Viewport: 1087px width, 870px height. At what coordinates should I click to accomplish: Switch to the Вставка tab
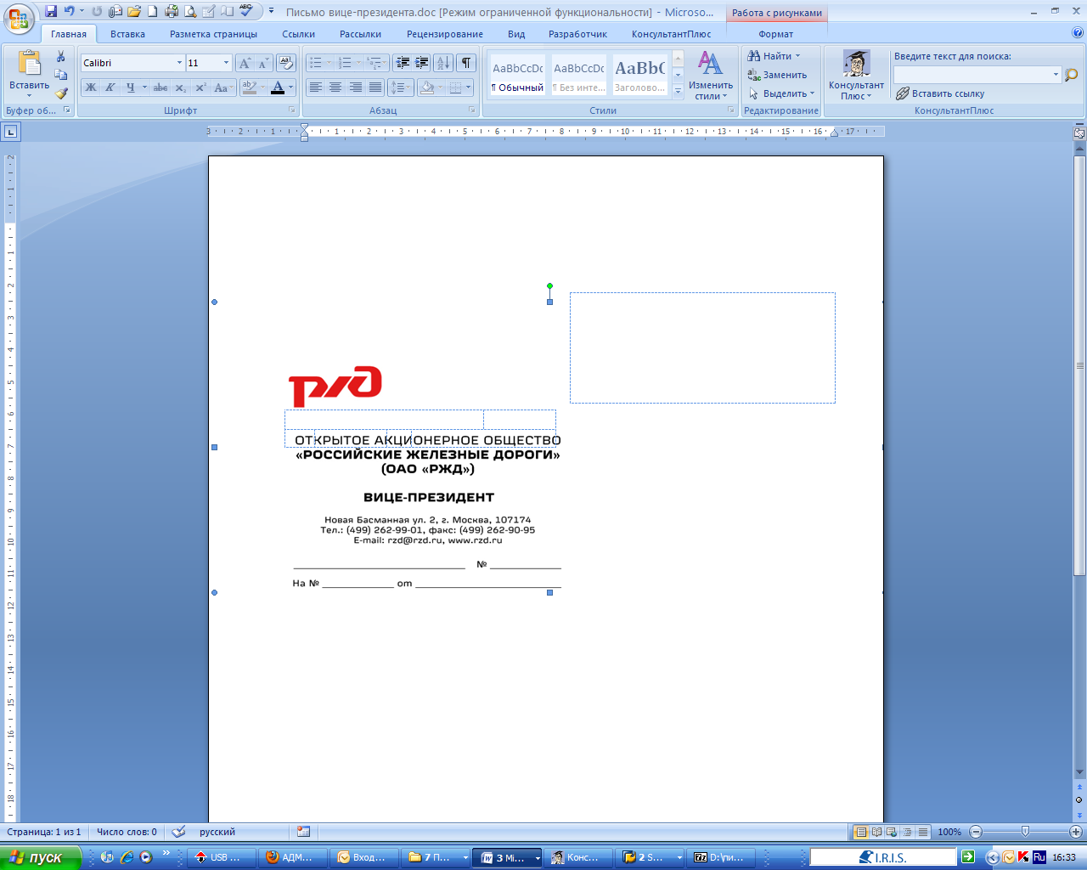127,34
